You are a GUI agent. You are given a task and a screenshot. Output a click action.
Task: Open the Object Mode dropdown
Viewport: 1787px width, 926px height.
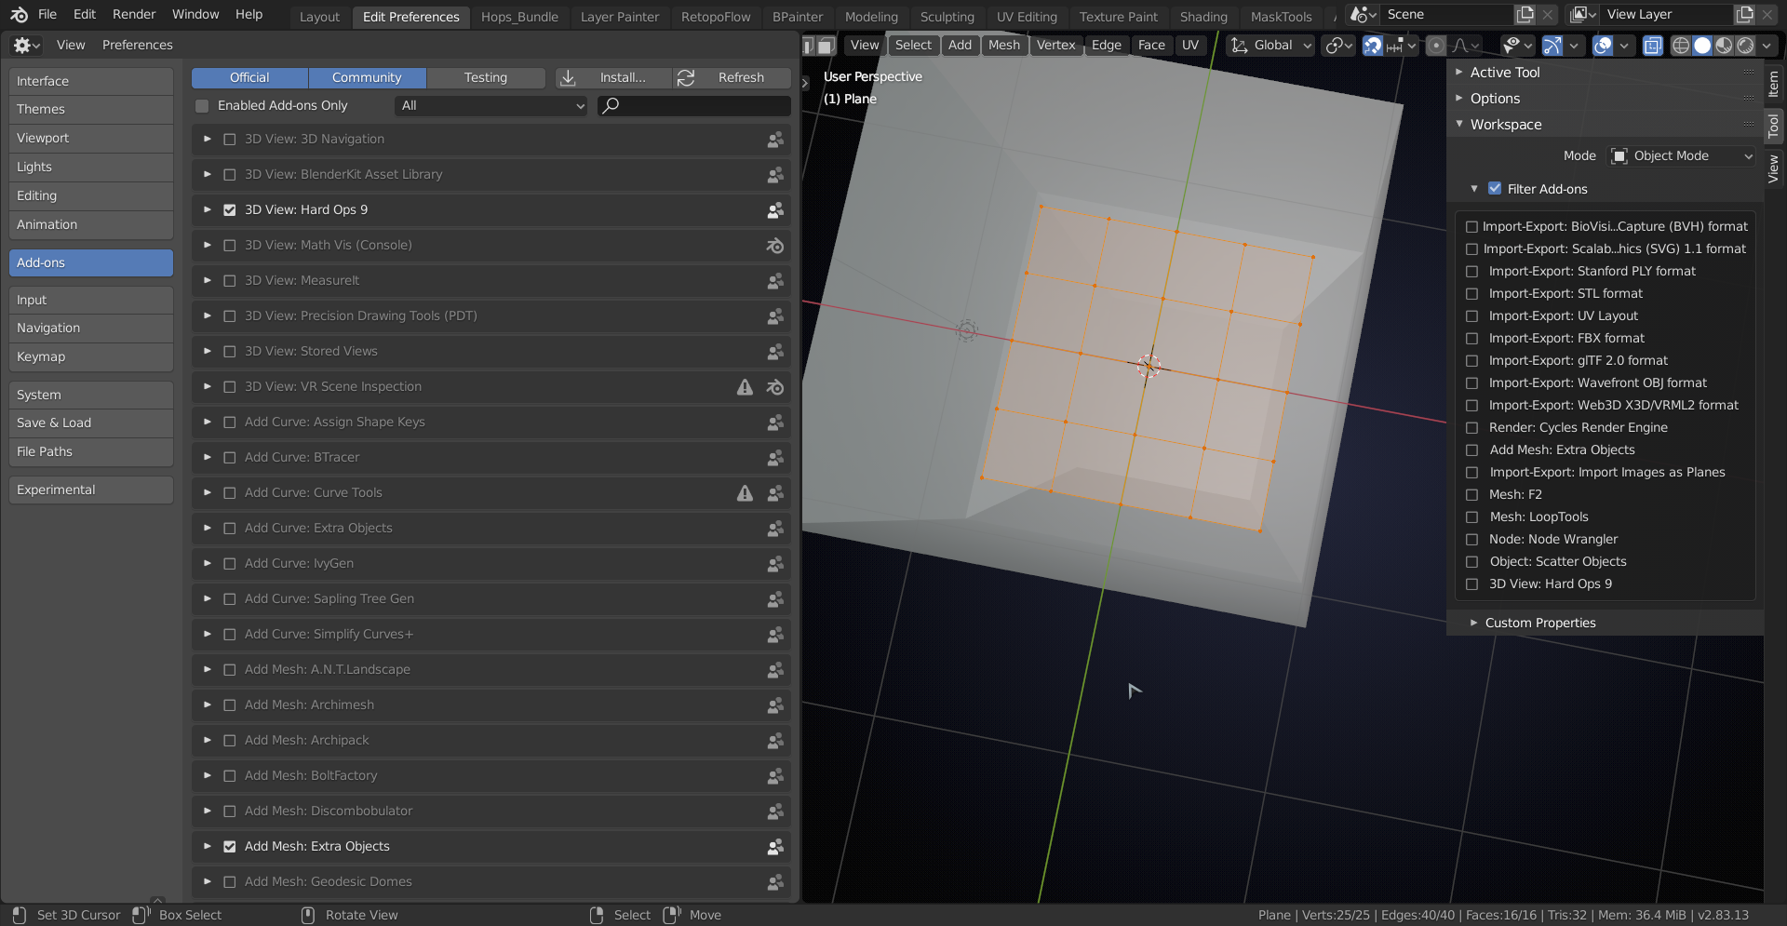coord(1683,156)
